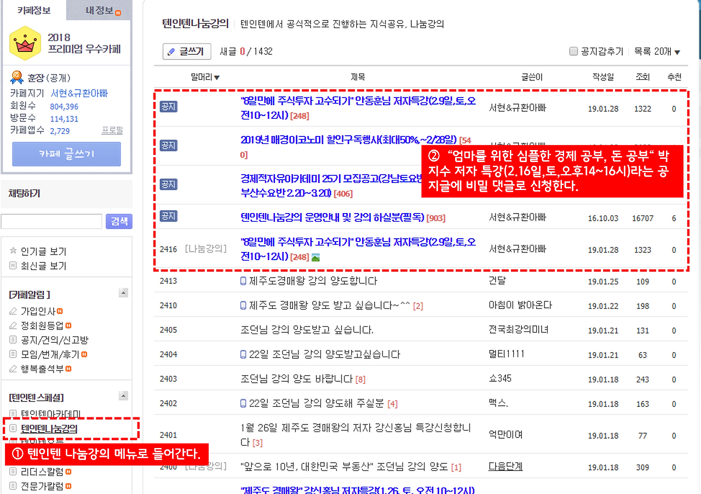Click the 인기글 보기 text link

44,251
